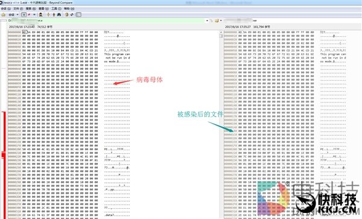This screenshot has height=219, width=362.
Task: Click the Swap sides toolbar icon
Action: pos(66,14)
